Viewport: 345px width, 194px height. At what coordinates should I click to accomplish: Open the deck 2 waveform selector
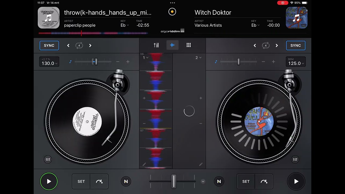pyautogui.click(x=198, y=58)
